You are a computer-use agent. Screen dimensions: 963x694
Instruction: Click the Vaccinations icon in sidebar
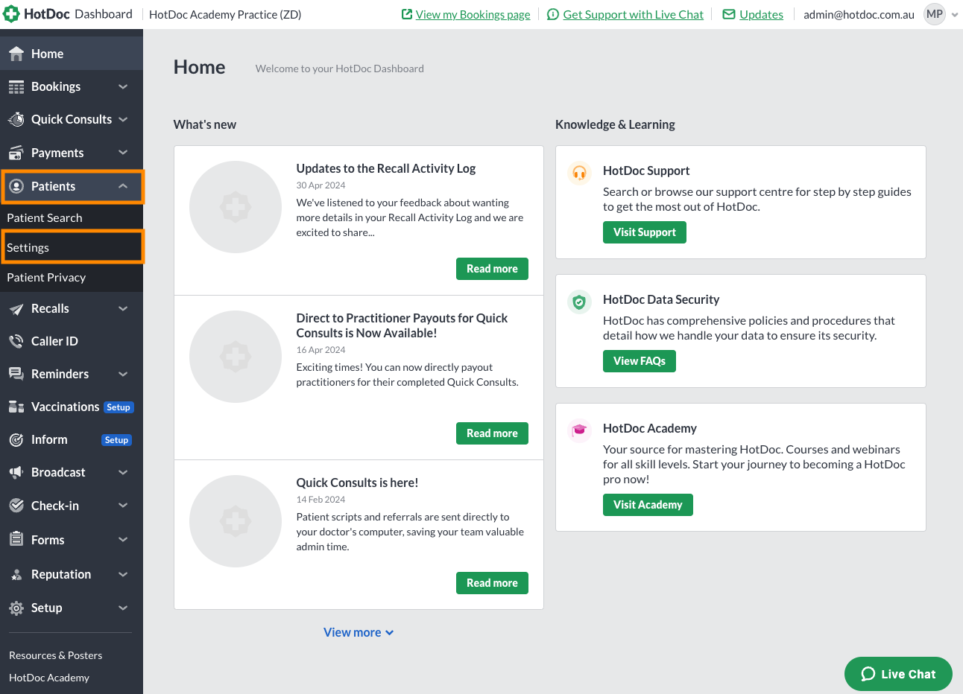coord(16,407)
